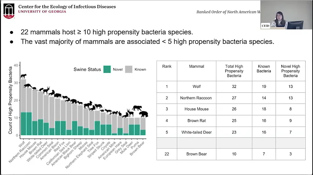This screenshot has height=175, width=313.
Task: Click the brown bear silhouette above the last bar
Action: (x=143, y=114)
